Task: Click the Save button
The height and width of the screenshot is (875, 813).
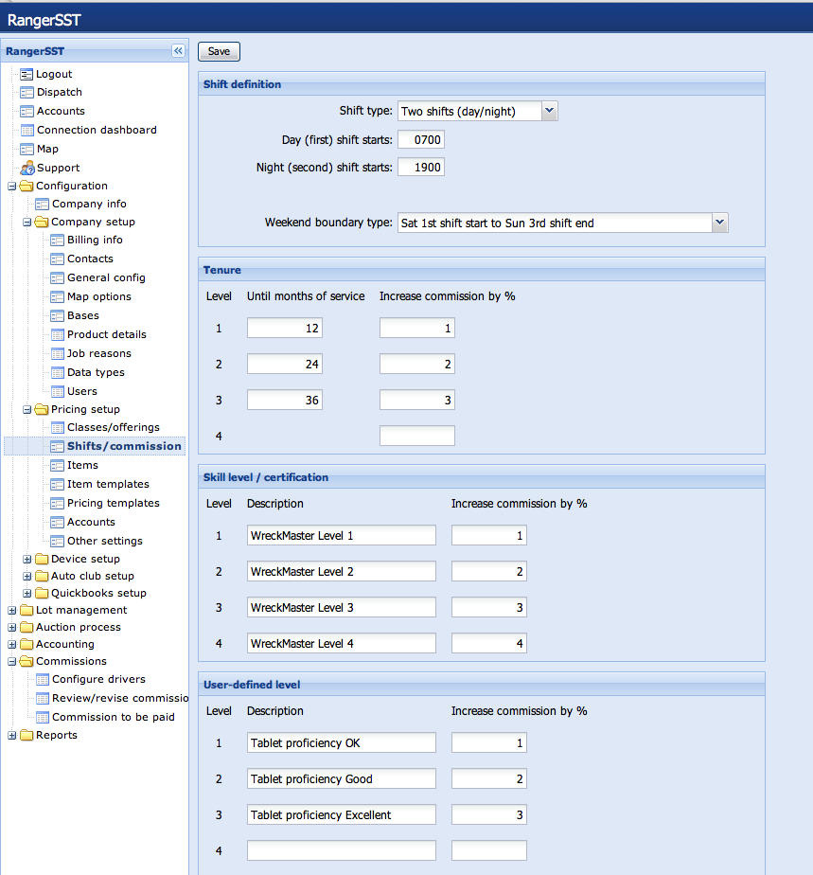Action: [x=219, y=52]
